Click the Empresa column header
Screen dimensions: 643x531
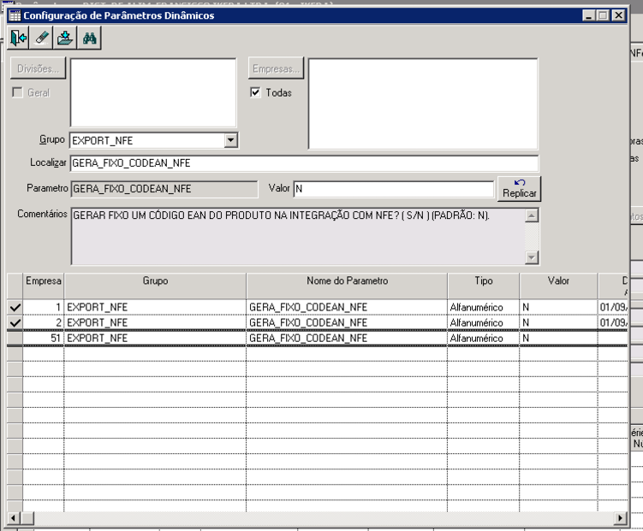pyautogui.click(x=44, y=286)
